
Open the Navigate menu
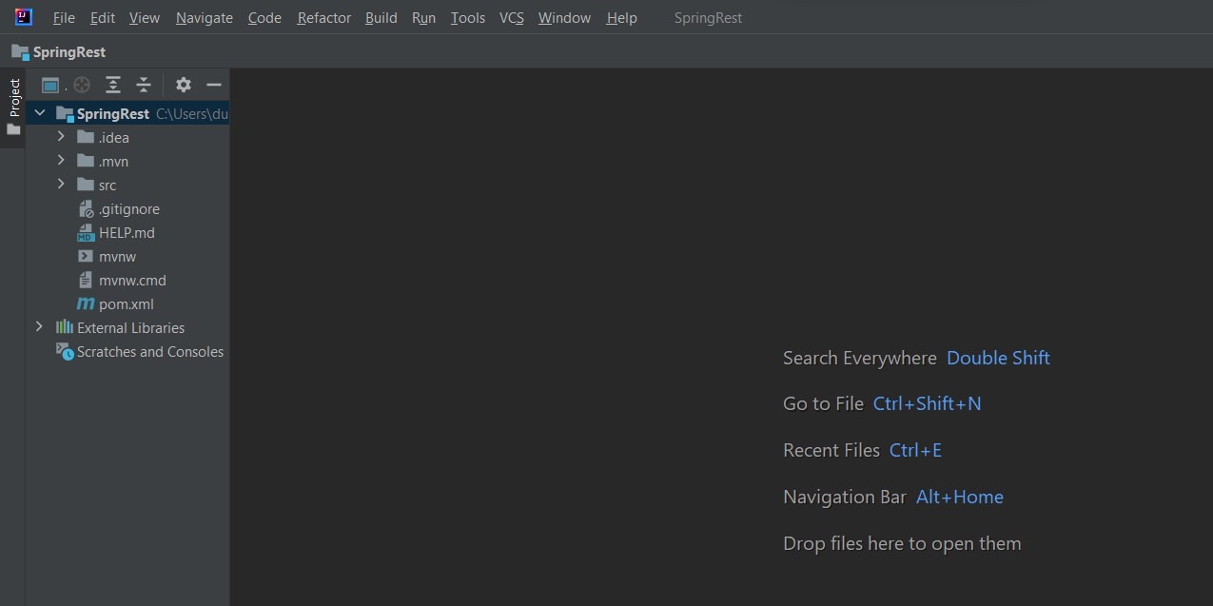205,17
